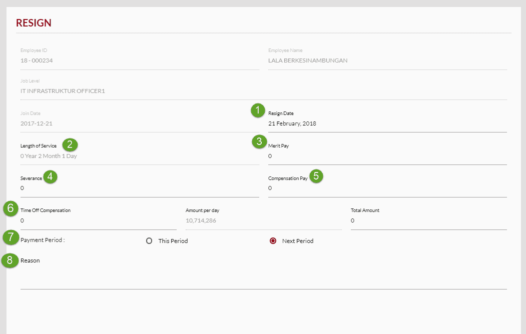Click the green number 5 marker
Viewport: 526px width, 334px height.
click(x=316, y=176)
